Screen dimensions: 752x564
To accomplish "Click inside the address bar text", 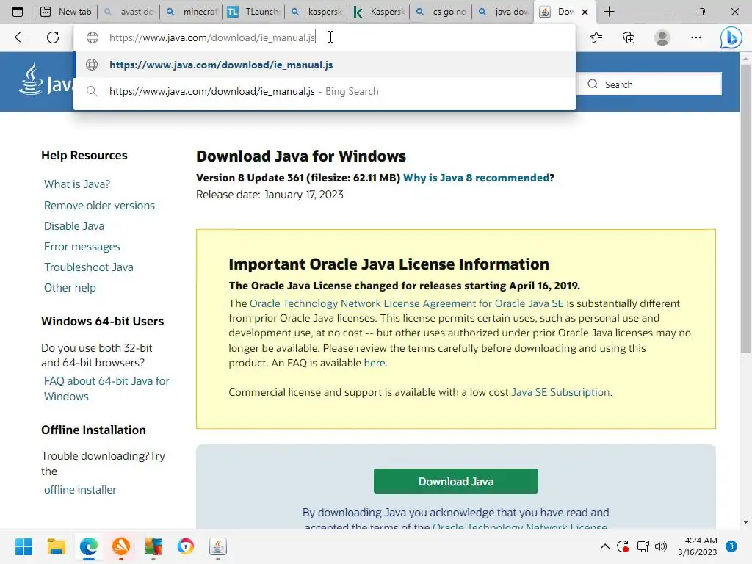I will (212, 37).
